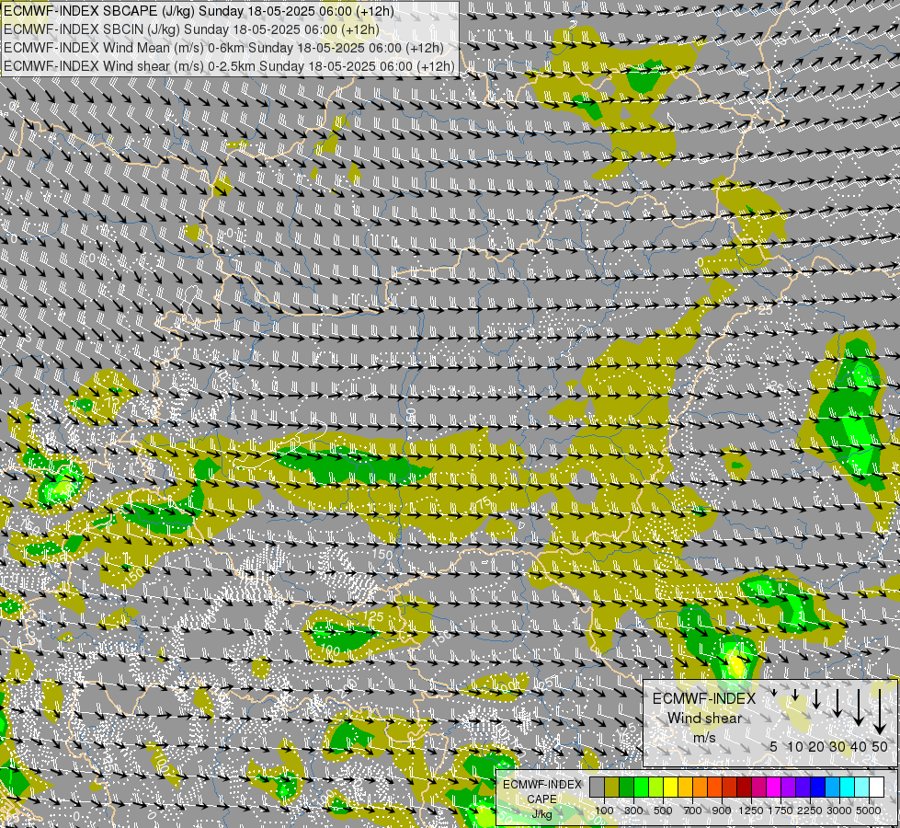Pick the pure yellow CAPE legend swatch

click(x=671, y=787)
